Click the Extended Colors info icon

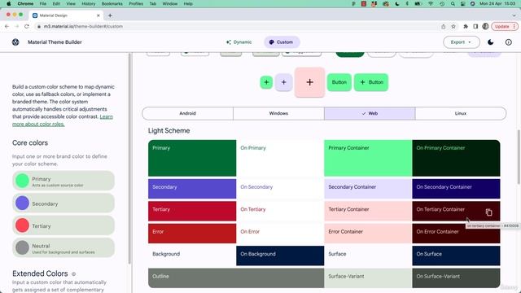click(x=74, y=274)
